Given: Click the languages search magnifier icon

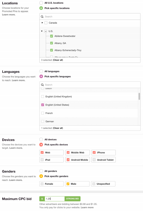Looking at the screenshot, I should pos(42,85).
